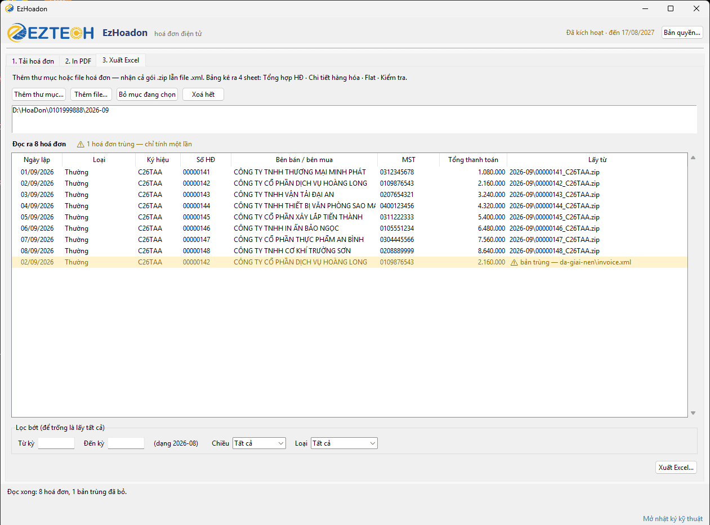The width and height of the screenshot is (710, 525).
Task: Focus the Từ kỳ input field
Action: [56, 443]
